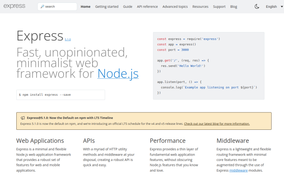Open the Advanced topics menu

tap(175, 7)
